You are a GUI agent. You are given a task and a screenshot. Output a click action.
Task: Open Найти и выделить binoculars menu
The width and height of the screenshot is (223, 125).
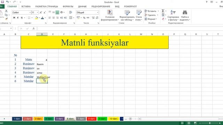(x=185, y=15)
